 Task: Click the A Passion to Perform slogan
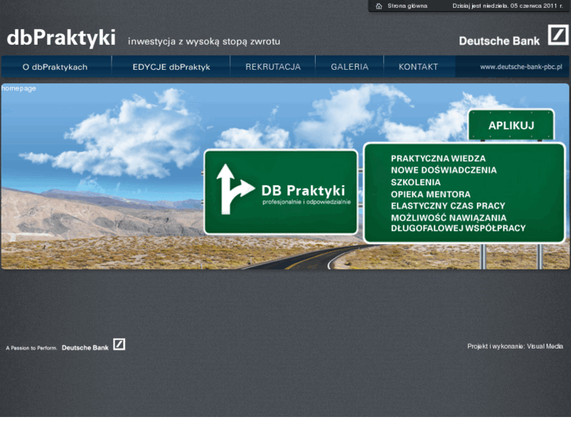pos(31,348)
